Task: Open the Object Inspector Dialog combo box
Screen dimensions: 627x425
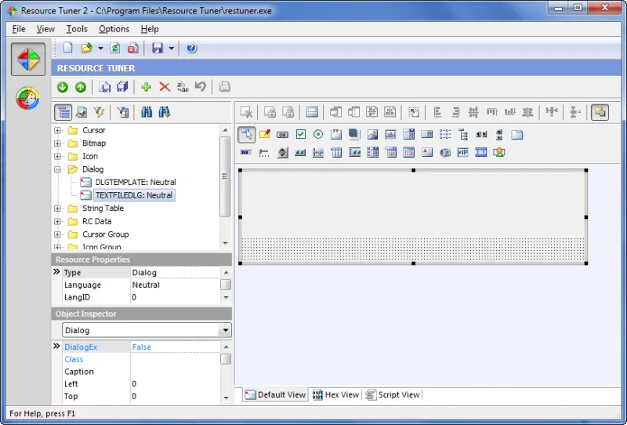Action: click(x=147, y=330)
